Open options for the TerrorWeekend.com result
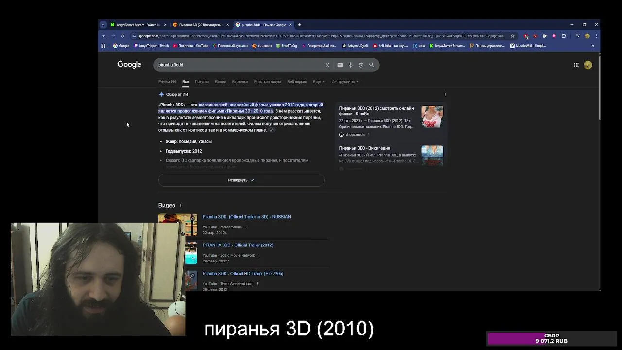This screenshot has height=350, width=622. point(257,284)
